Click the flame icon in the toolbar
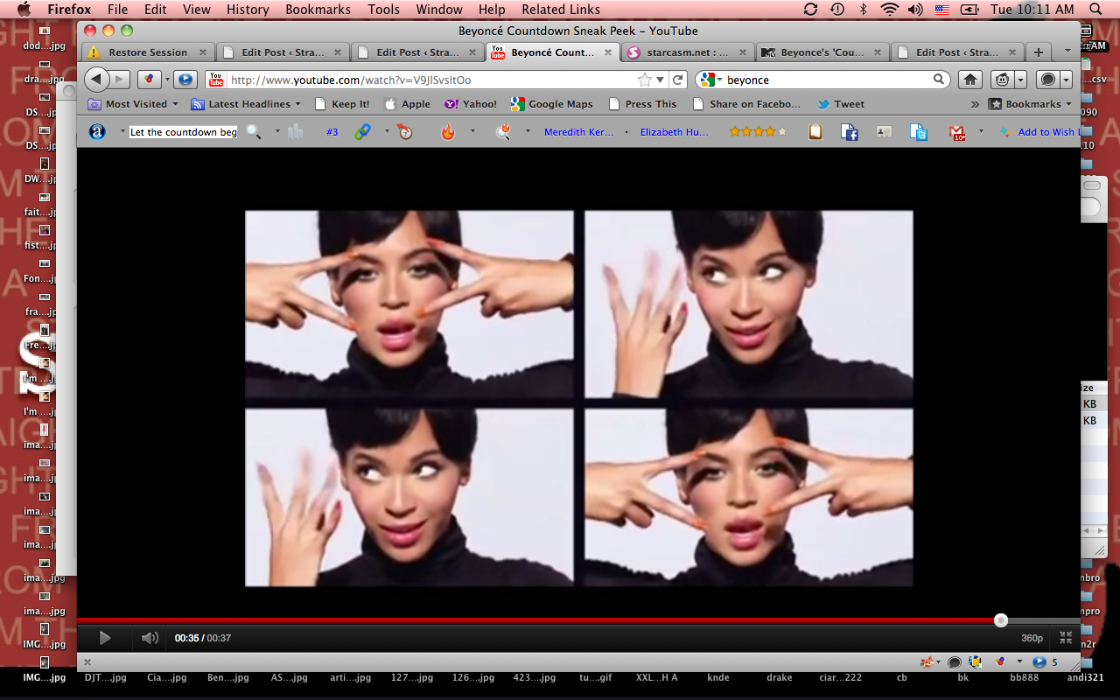Screen dimensions: 1120x700 pyautogui.click(x=448, y=132)
